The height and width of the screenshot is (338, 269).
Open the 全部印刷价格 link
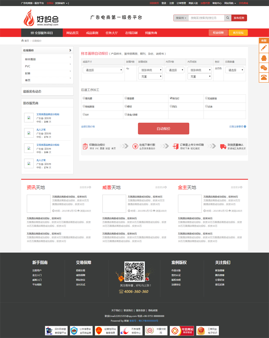coord(88,127)
